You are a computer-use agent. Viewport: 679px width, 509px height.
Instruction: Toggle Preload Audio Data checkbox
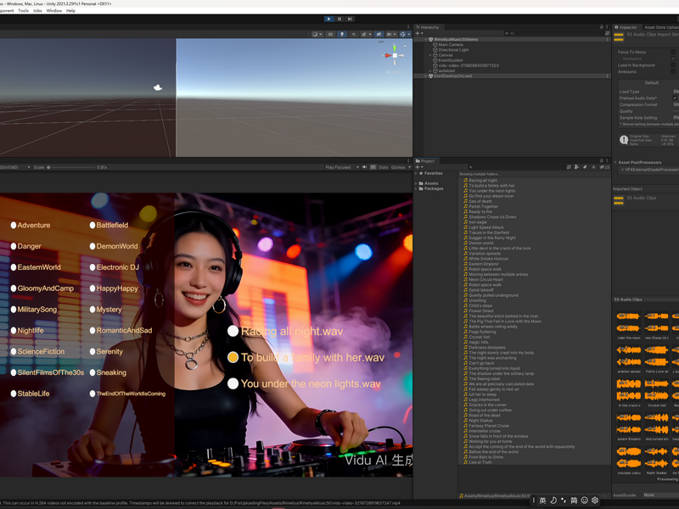[674, 98]
